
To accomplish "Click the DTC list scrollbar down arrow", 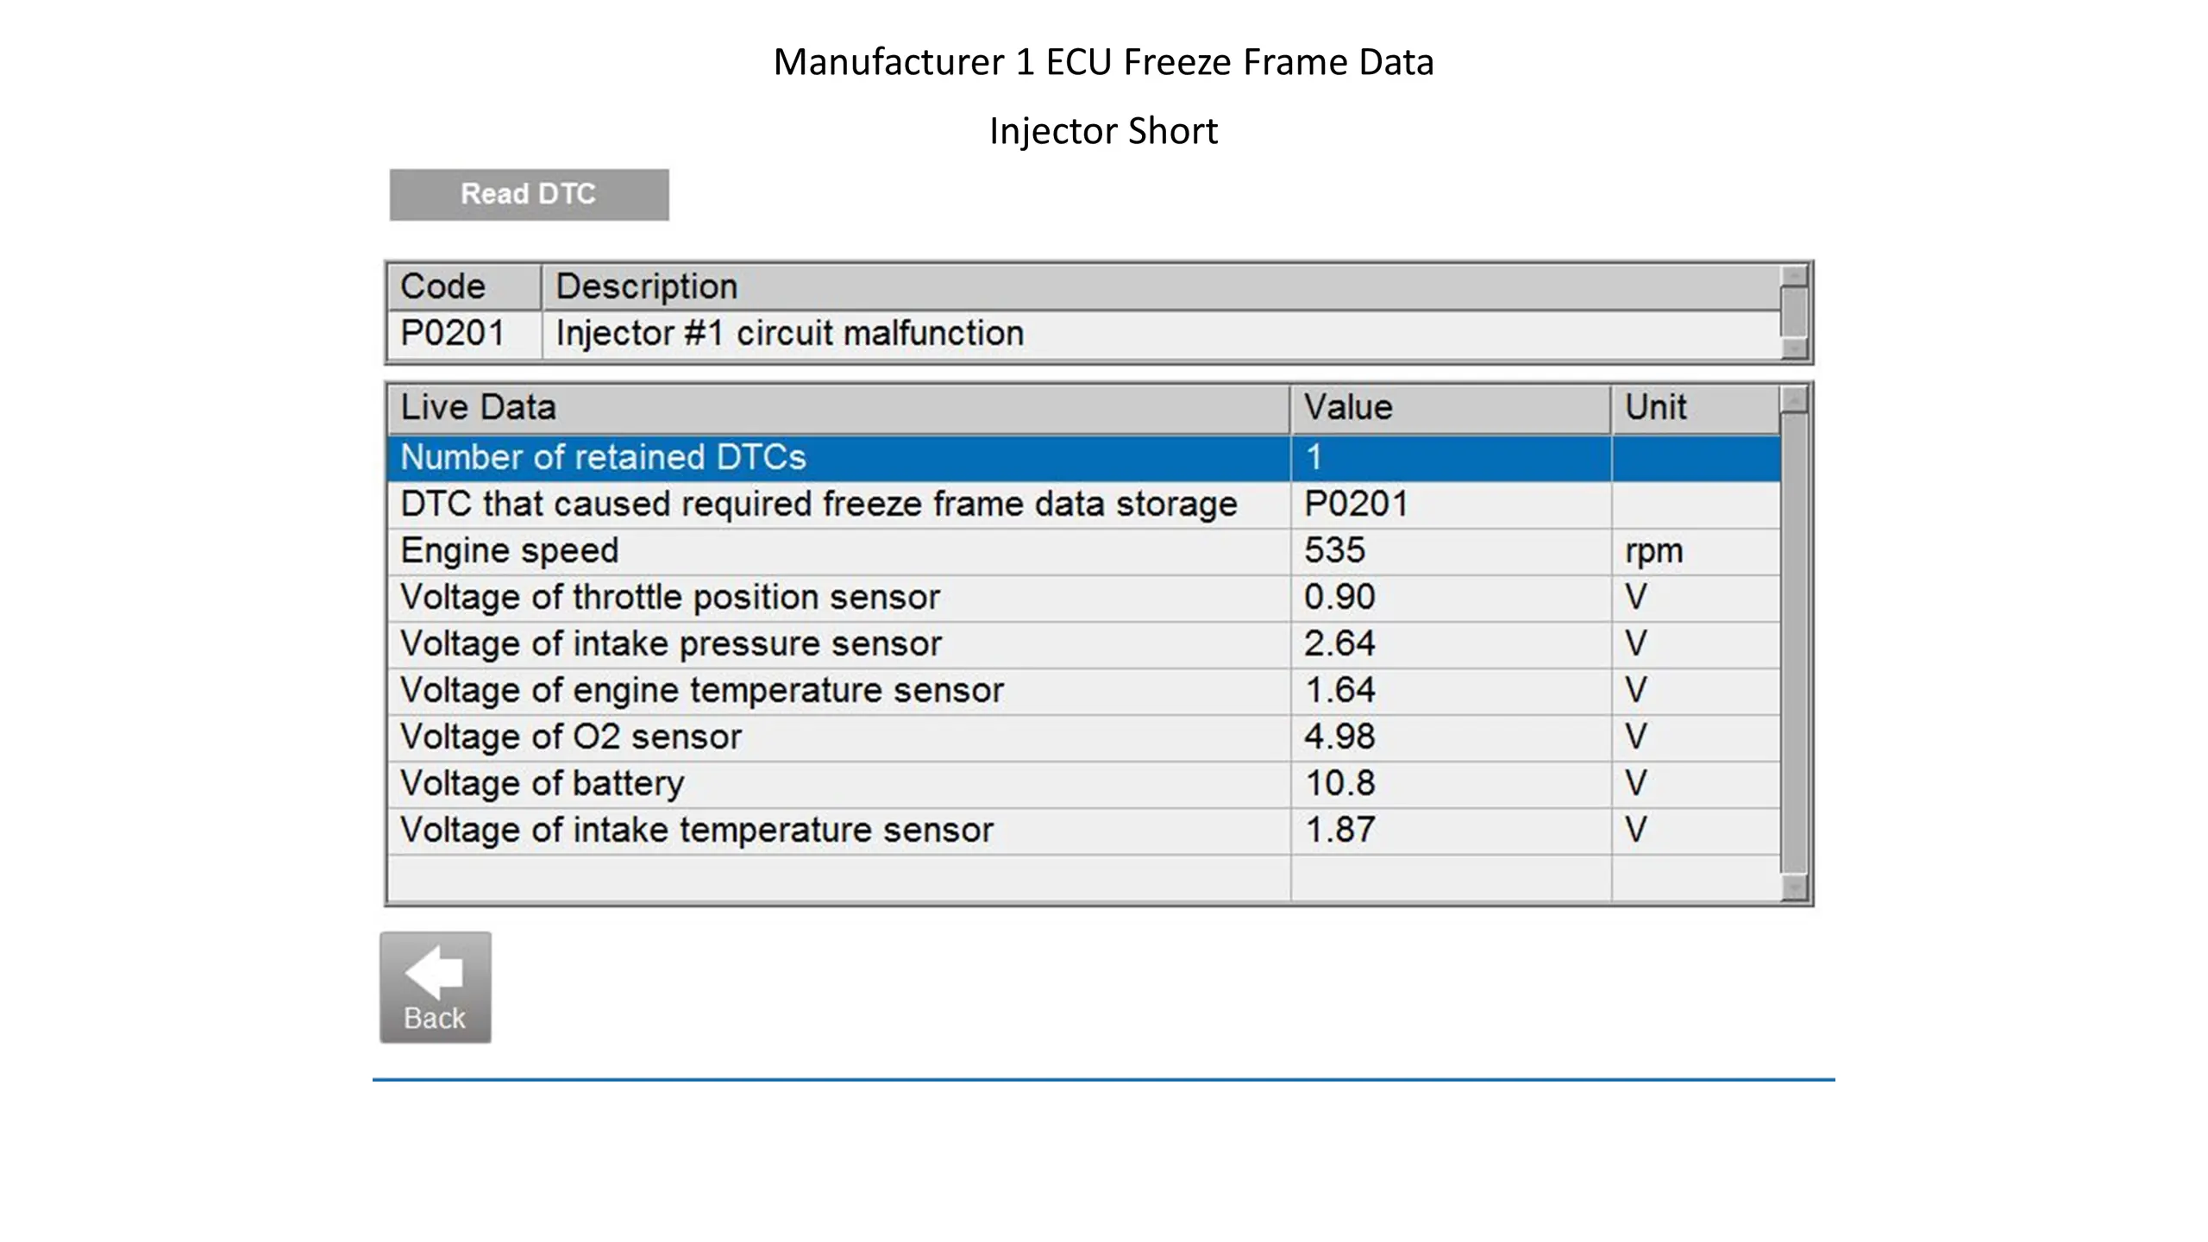I will click(1795, 348).
